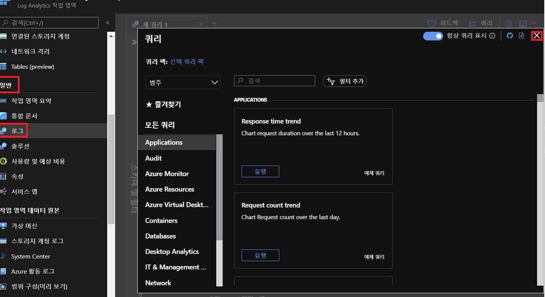Click the 네트워크 격리 icon
The image size is (545, 297).
[x=3, y=51]
